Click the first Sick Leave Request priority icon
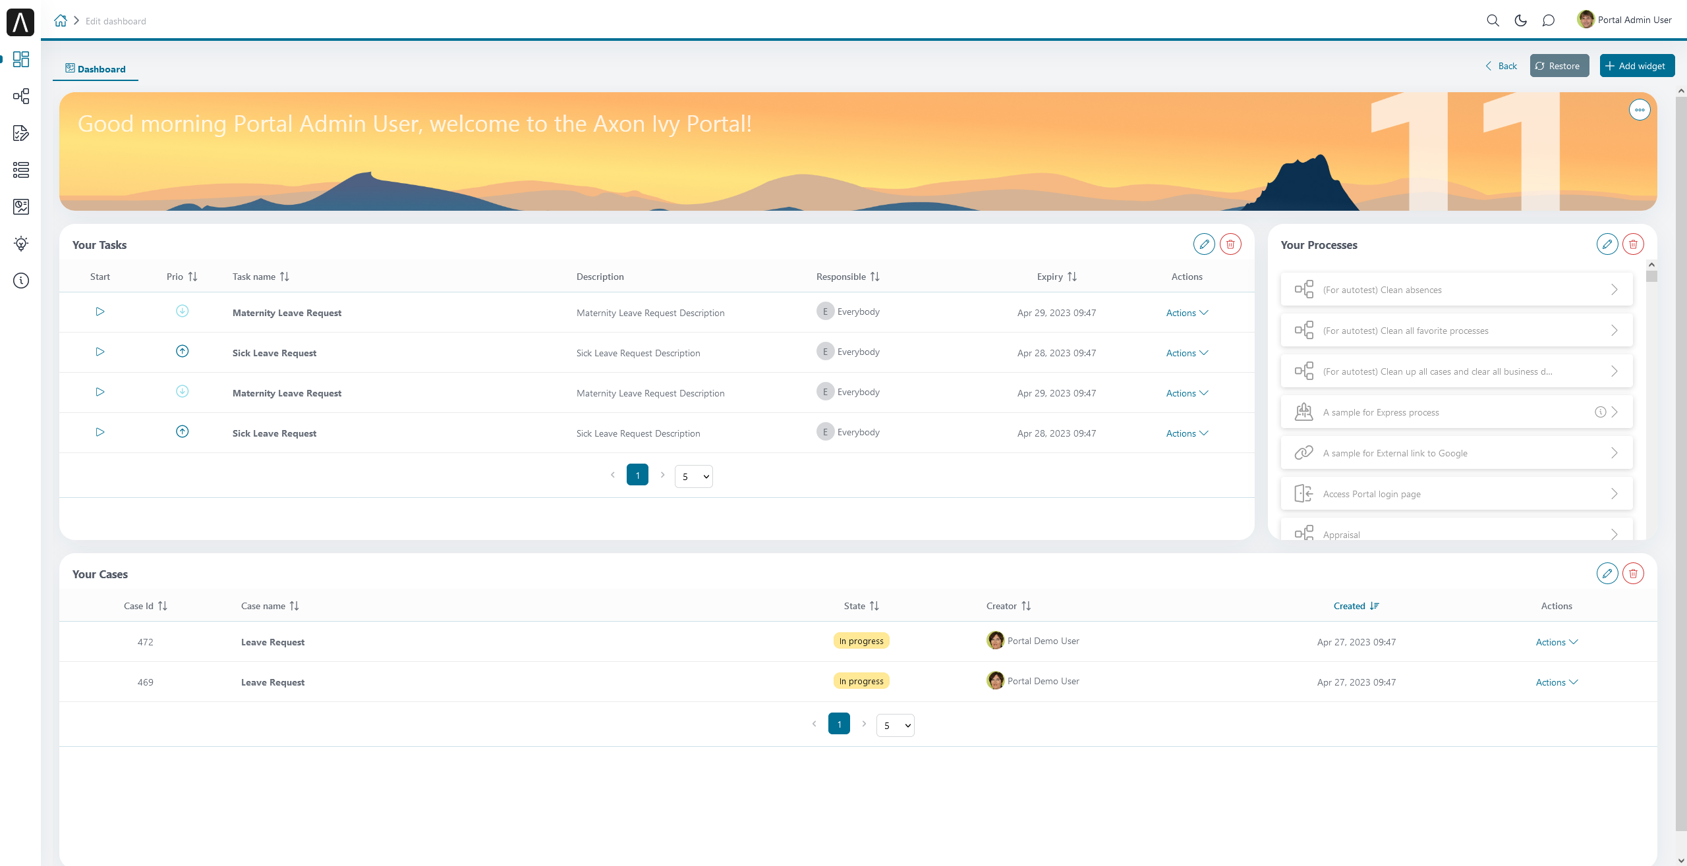 coord(183,351)
